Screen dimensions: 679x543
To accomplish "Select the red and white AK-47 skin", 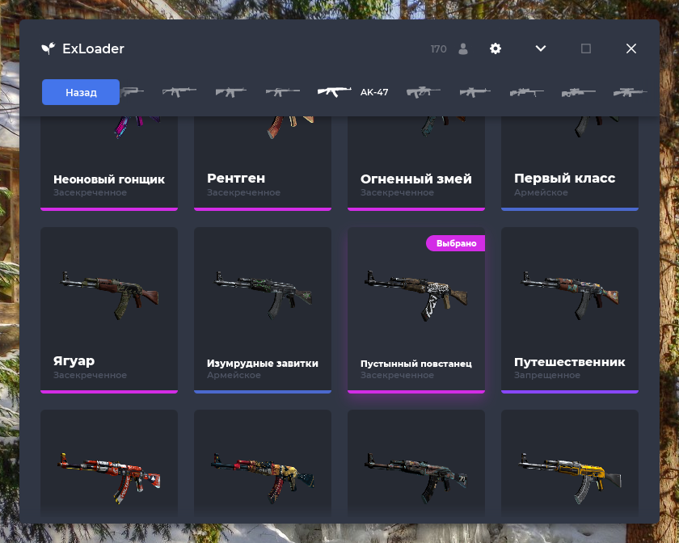I will coord(109,462).
